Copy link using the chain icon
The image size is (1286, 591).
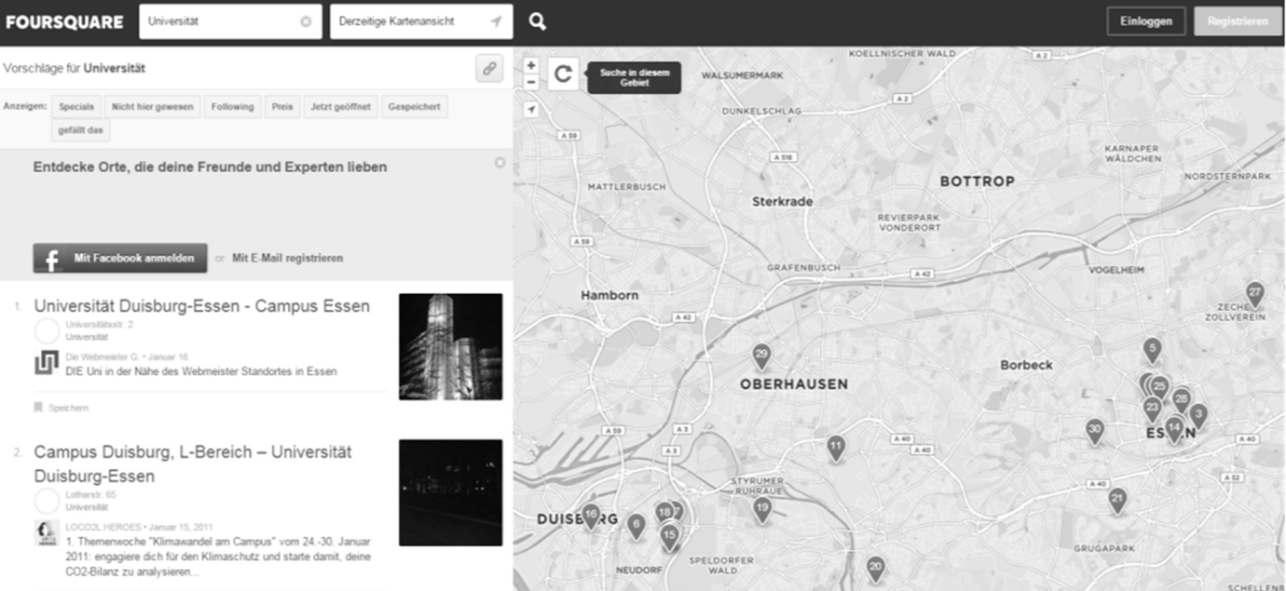click(489, 69)
